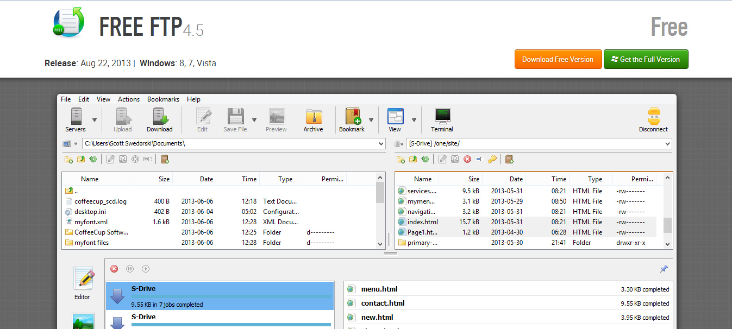
Task: Create new folder in remote S-Drive pane
Action: pyautogui.click(x=401, y=160)
